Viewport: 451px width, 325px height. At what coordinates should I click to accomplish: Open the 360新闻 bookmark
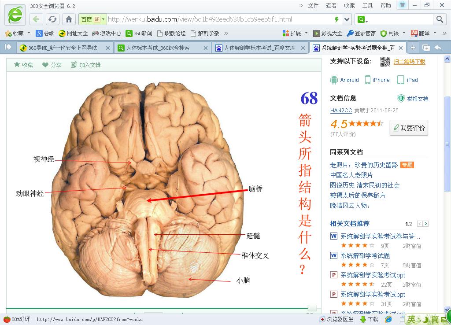[139, 33]
